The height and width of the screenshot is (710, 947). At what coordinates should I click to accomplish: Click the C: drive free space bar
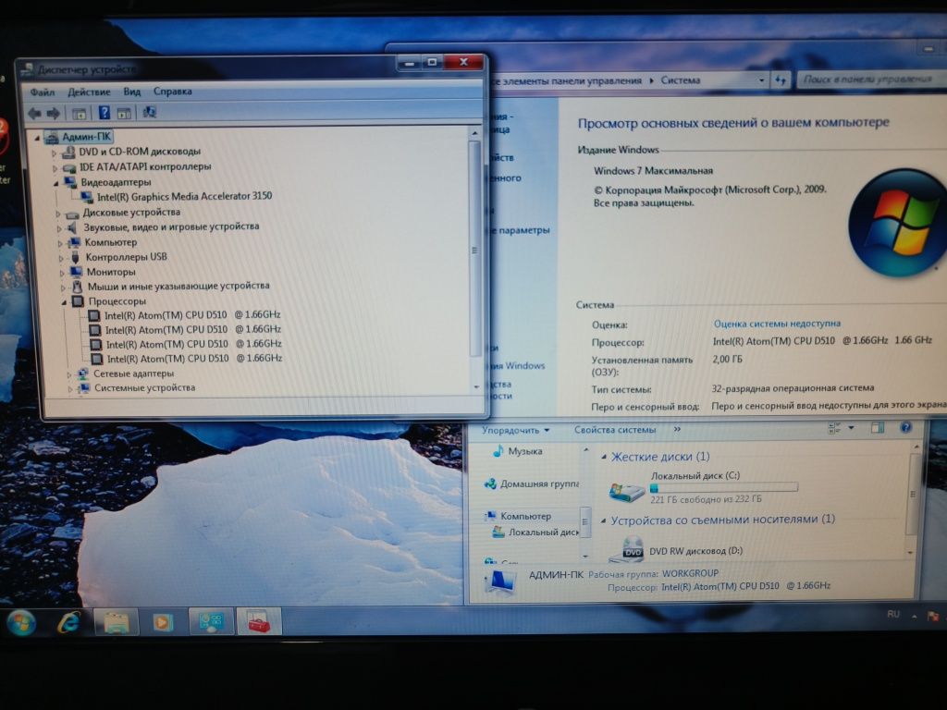point(723,487)
